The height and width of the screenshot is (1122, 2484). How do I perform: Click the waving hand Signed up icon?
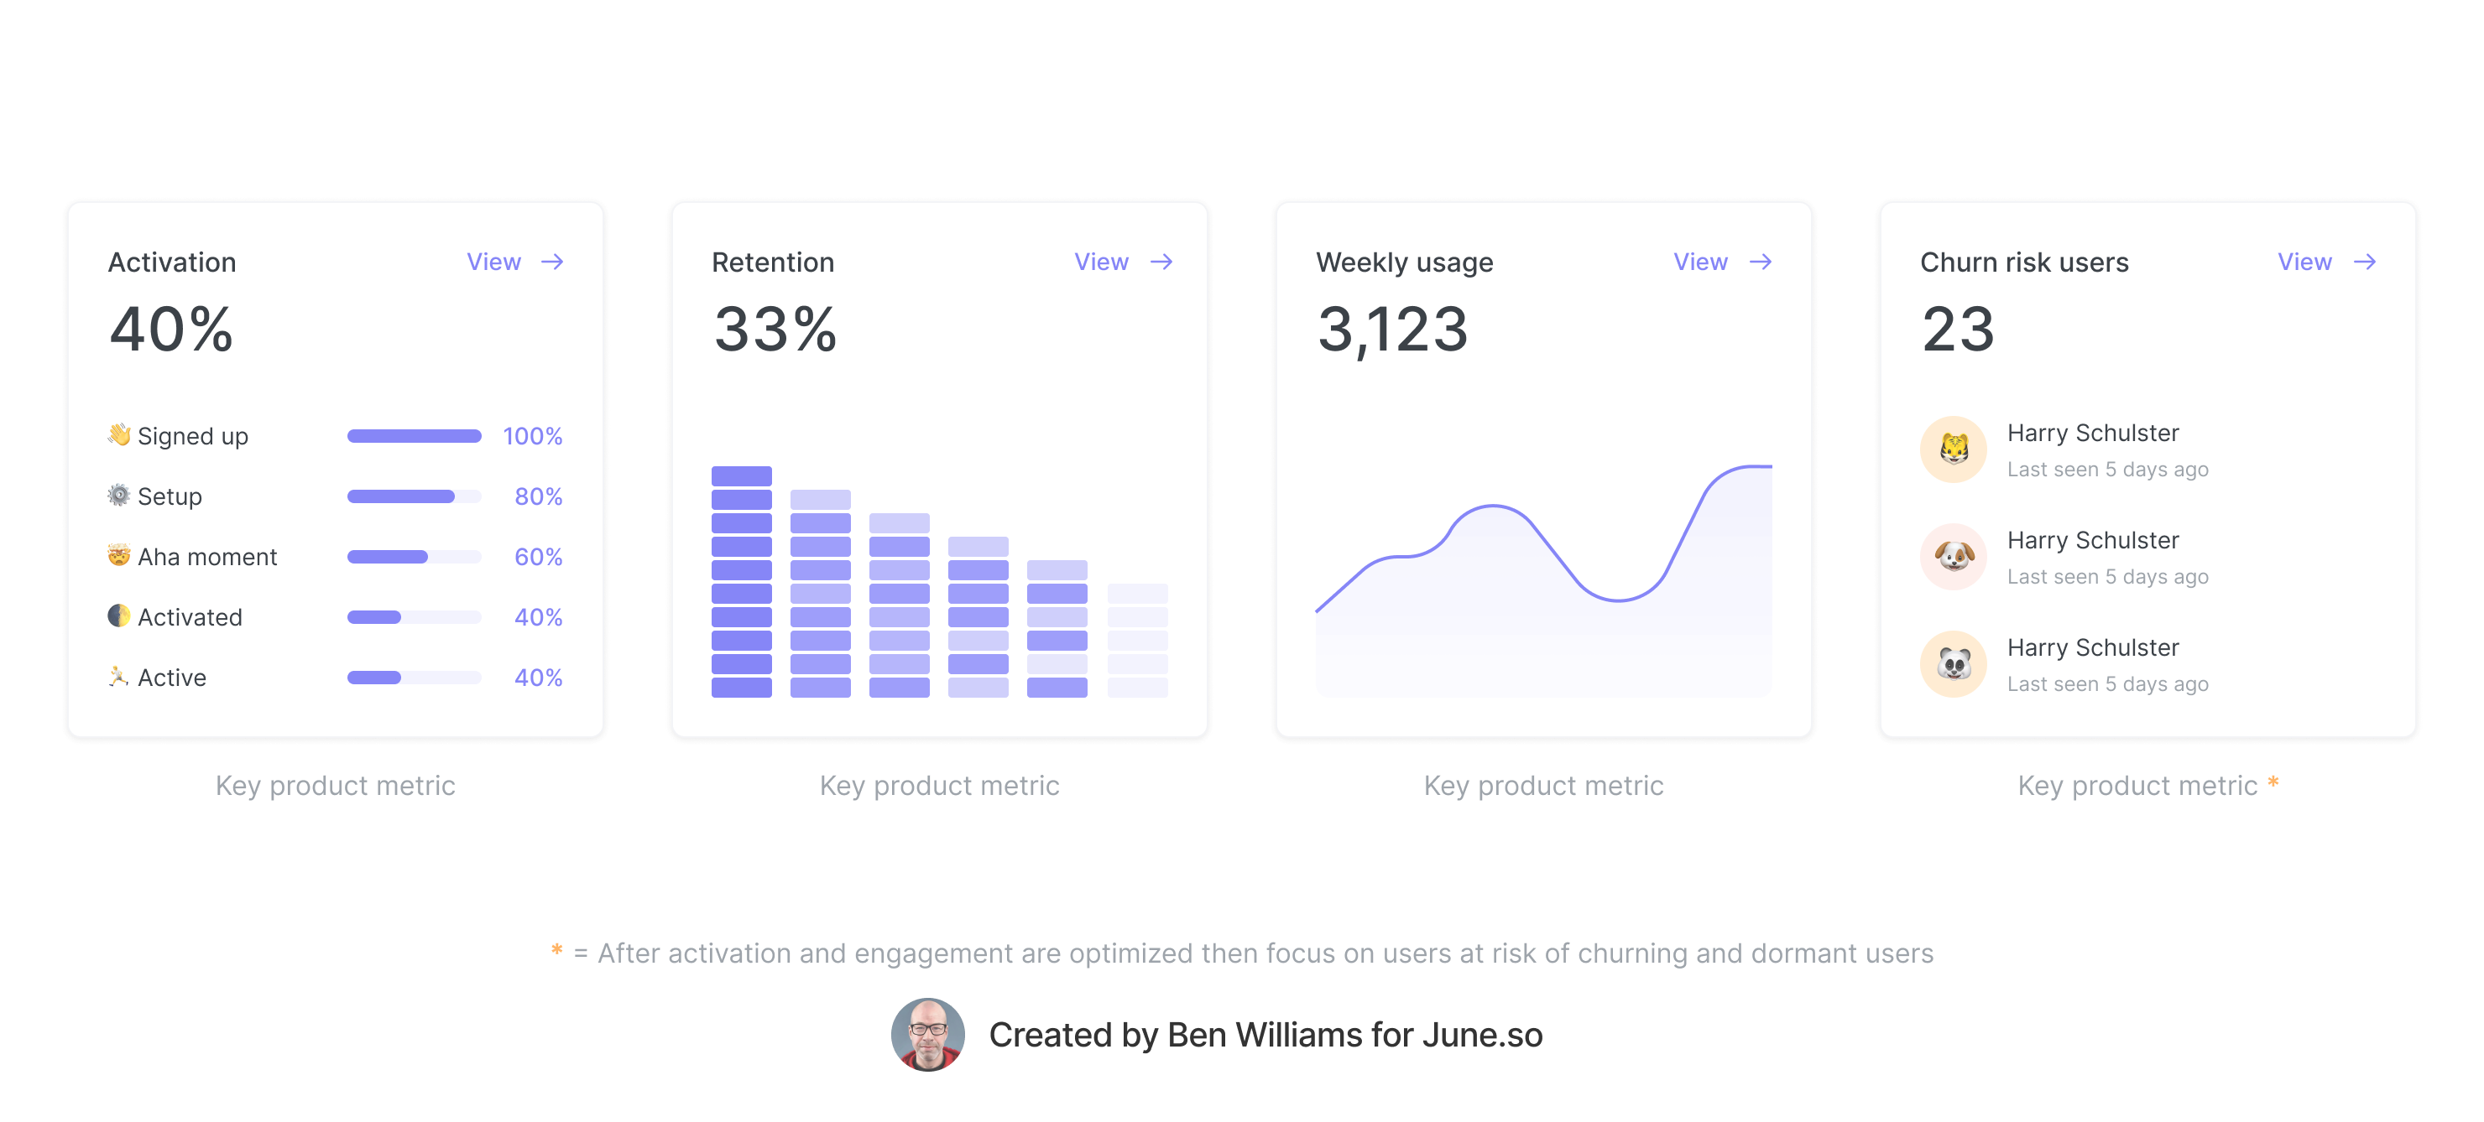coord(118,434)
